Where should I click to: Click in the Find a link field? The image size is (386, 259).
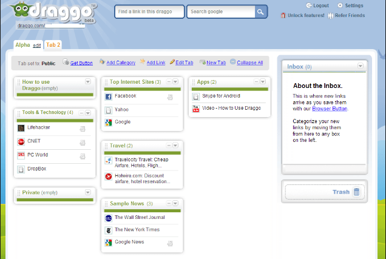pos(149,12)
